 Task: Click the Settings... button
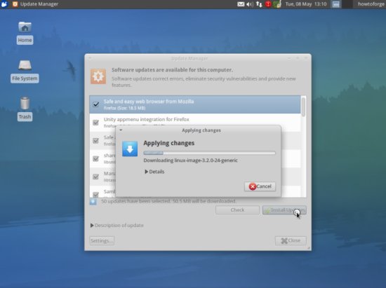pyautogui.click(x=102, y=240)
